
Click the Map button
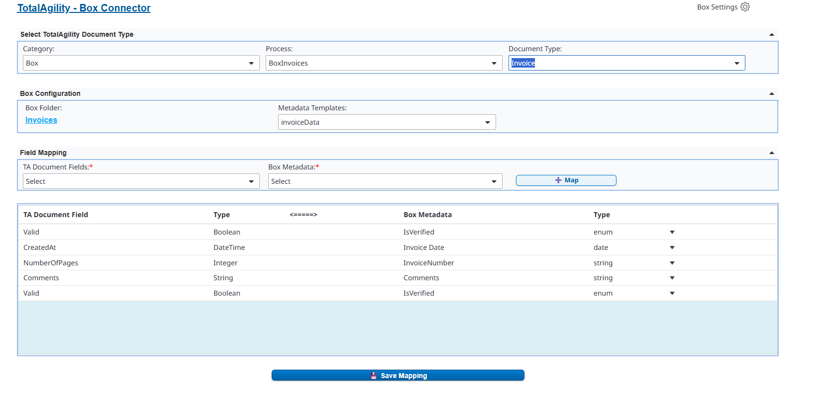pyautogui.click(x=566, y=180)
